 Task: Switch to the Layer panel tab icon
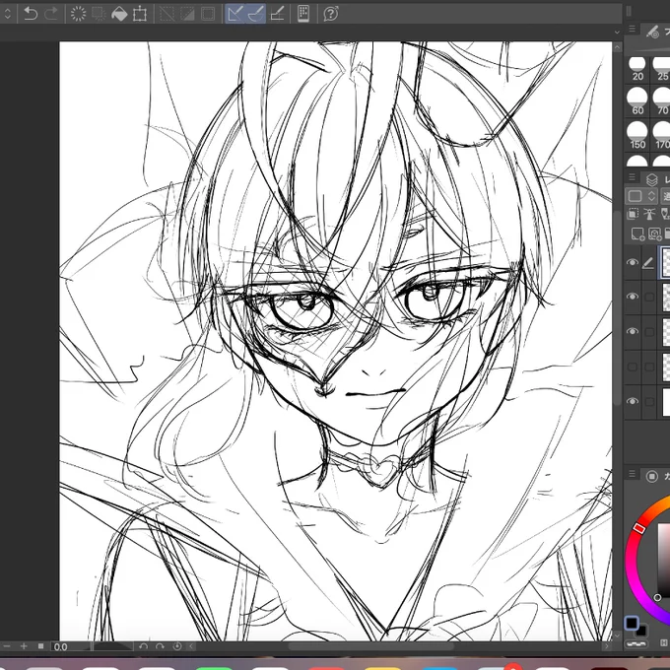click(651, 180)
